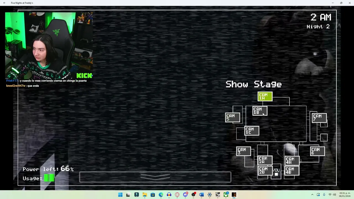Viewport: 354px width, 199px height.
Task: Click the green Usage bars indicator
Action: pyautogui.click(x=49, y=178)
